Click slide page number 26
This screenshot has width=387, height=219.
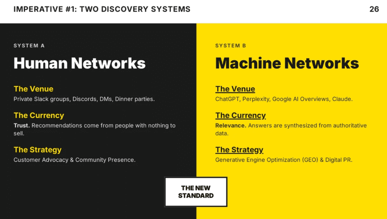pyautogui.click(x=374, y=9)
